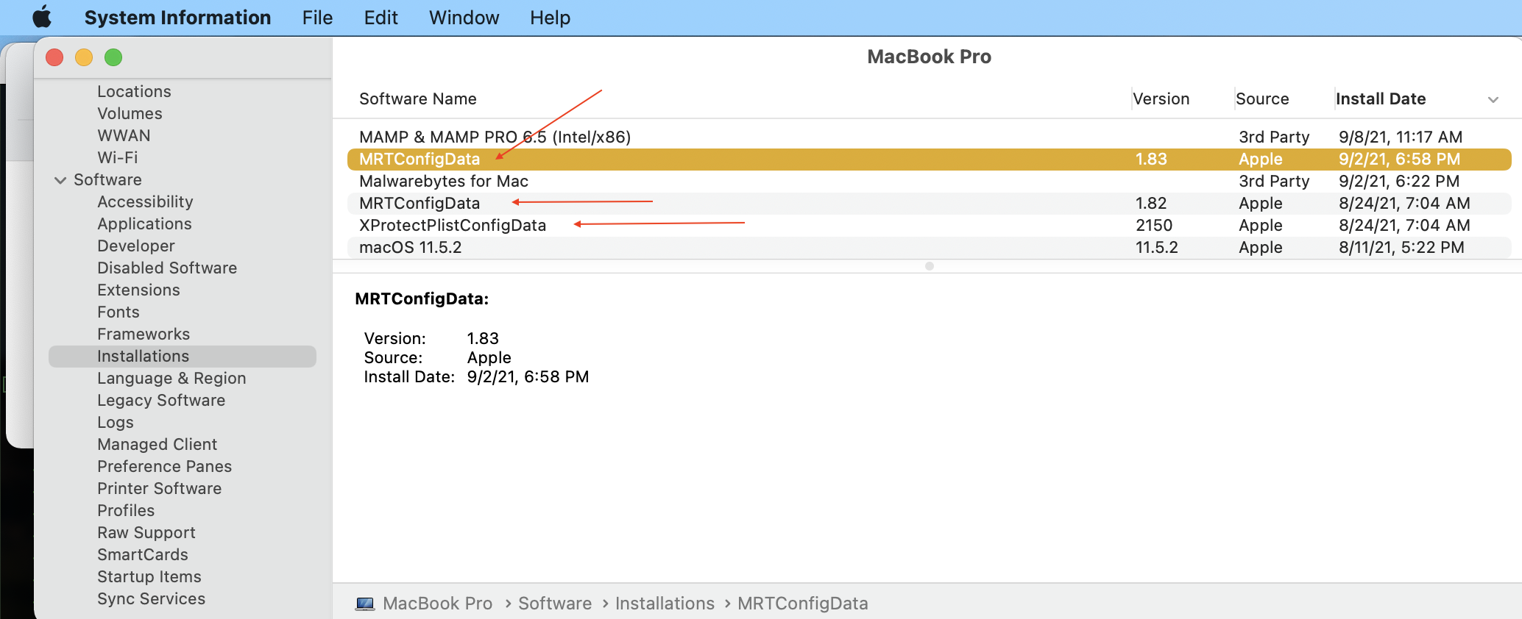Select Preference Panes in the sidebar

pyautogui.click(x=164, y=466)
